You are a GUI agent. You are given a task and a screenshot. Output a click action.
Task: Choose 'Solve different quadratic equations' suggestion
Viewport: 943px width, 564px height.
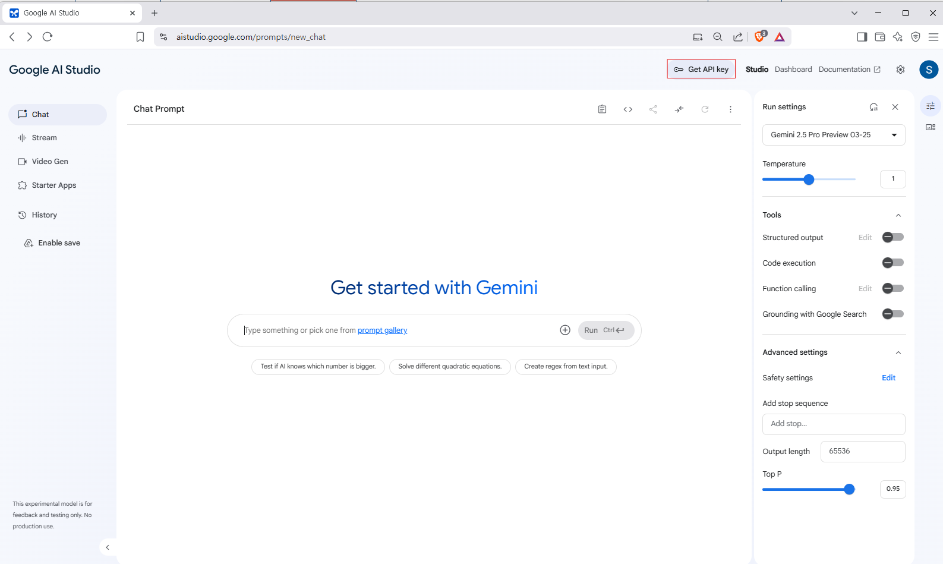(x=450, y=367)
